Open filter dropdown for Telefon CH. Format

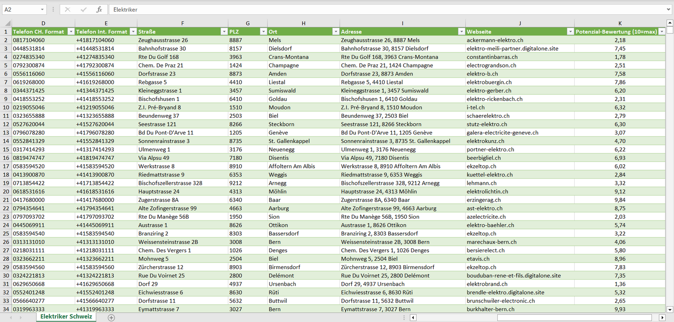71,32
